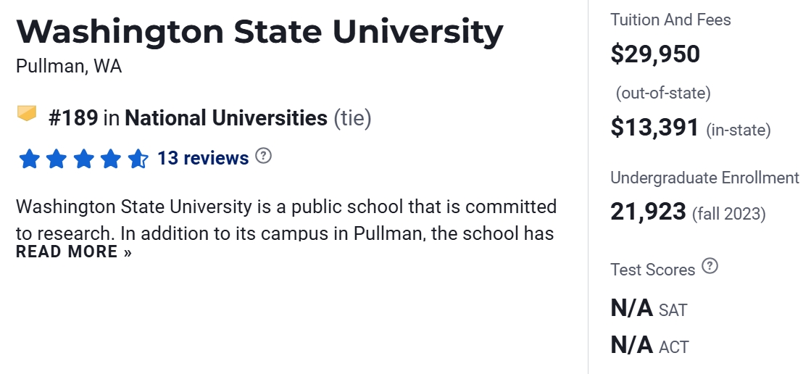The width and height of the screenshot is (811, 374).
Task: Click the #189 rank number
Action: coord(73,118)
